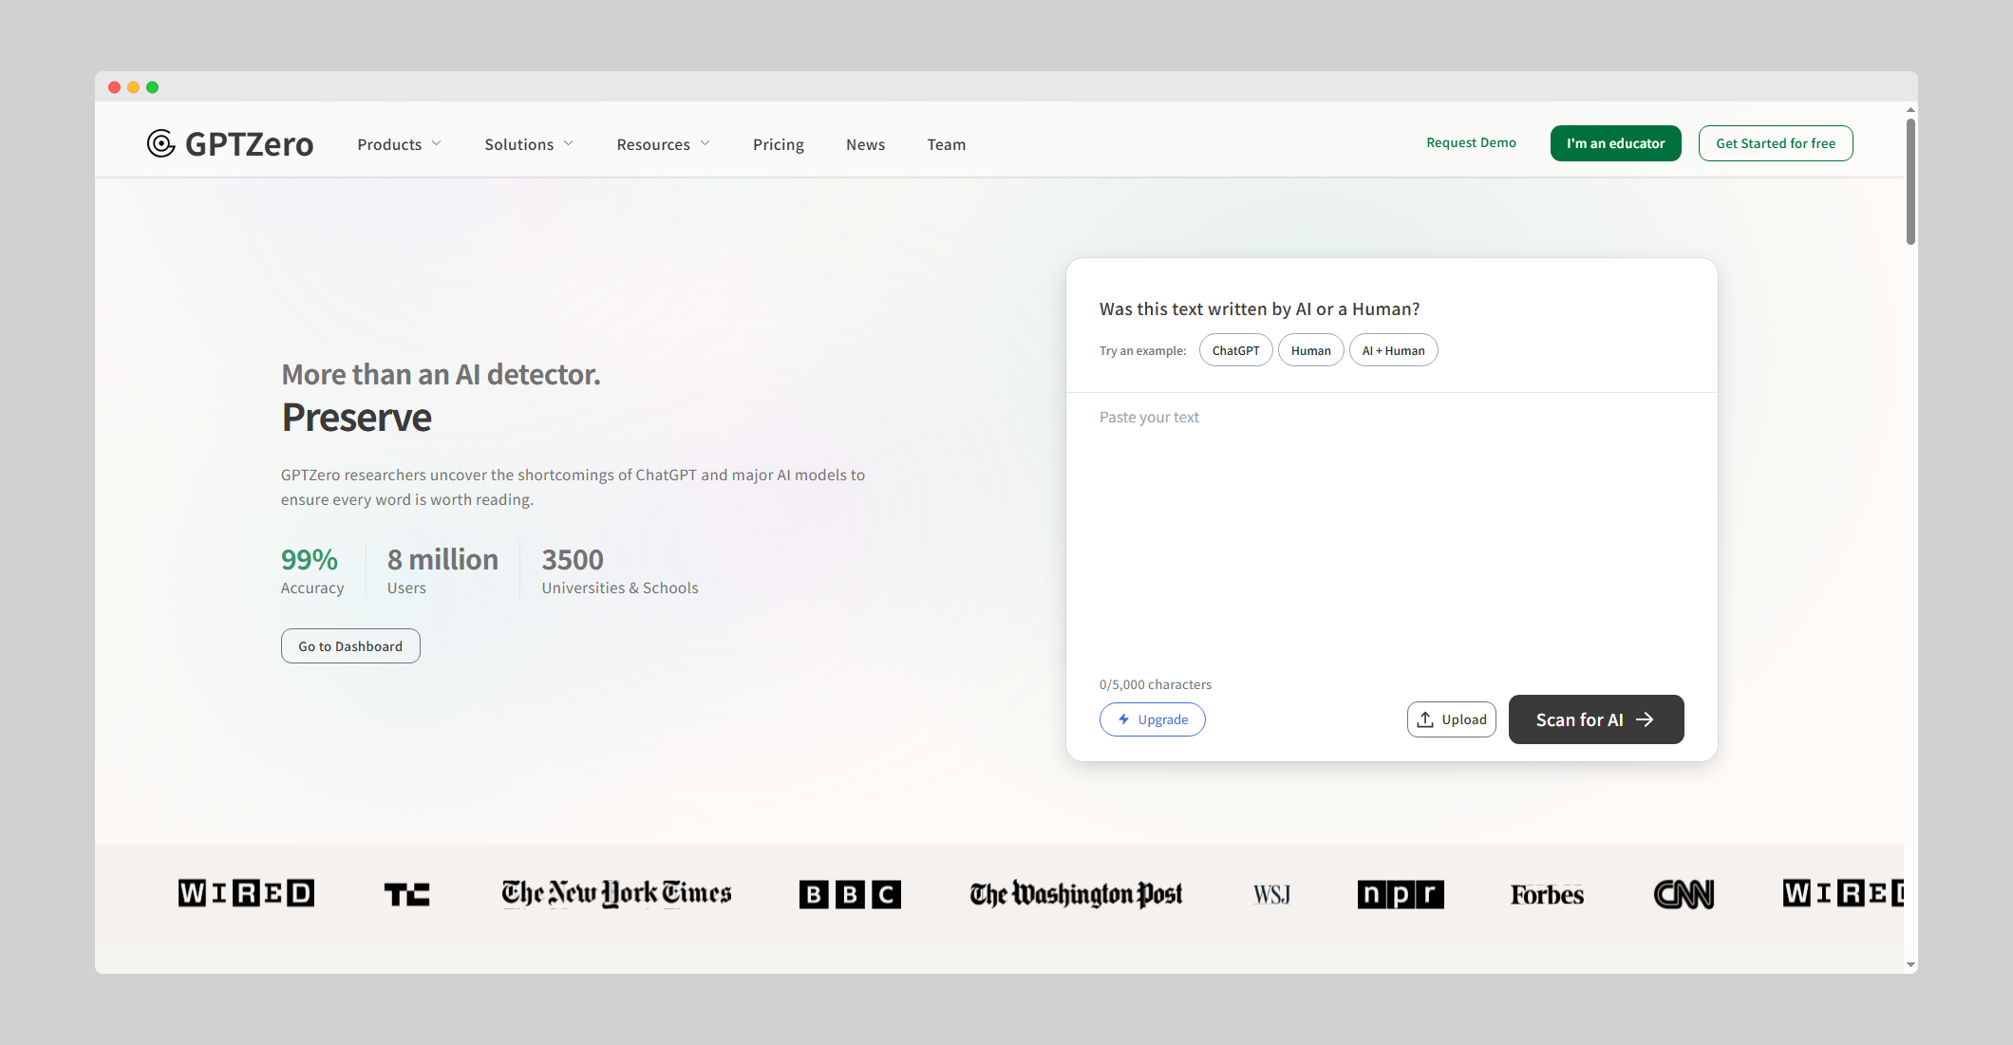Image resolution: width=2013 pixels, height=1045 pixels.
Task: Open the News page
Action: pos(865,144)
